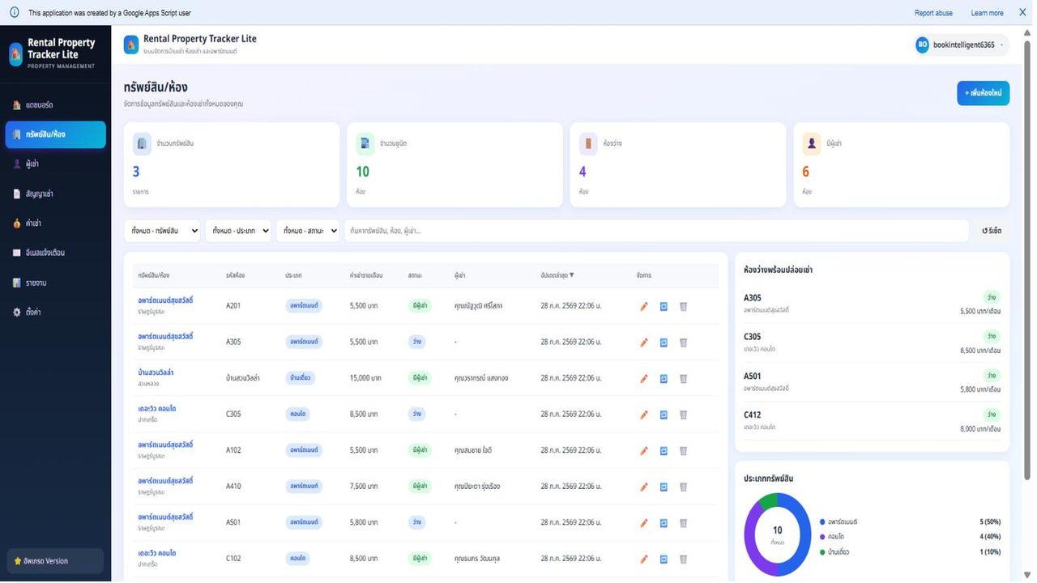Image resolution: width=1037 pixels, height=583 pixels.
Task: Open the tenants item in the sidebar
Action: pos(55,164)
